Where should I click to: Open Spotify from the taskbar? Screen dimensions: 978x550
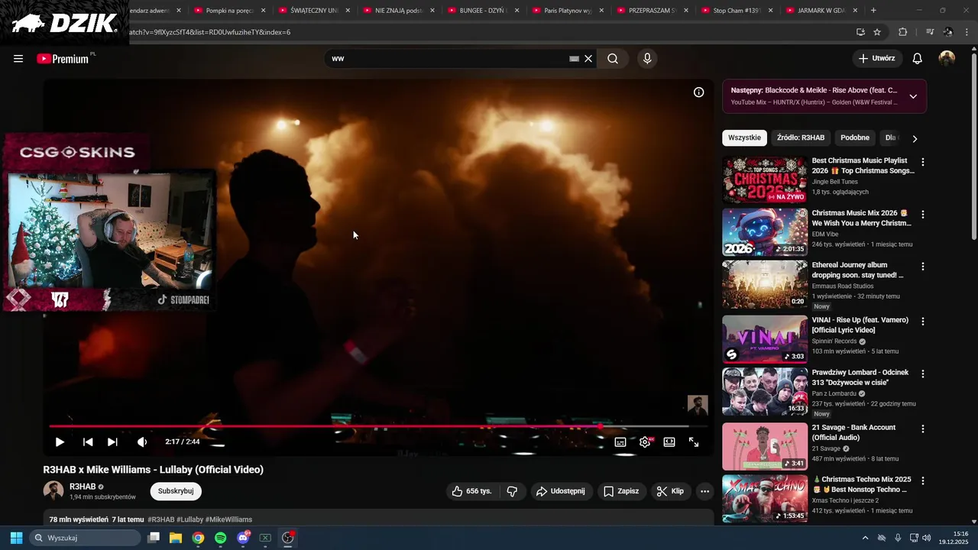click(220, 538)
